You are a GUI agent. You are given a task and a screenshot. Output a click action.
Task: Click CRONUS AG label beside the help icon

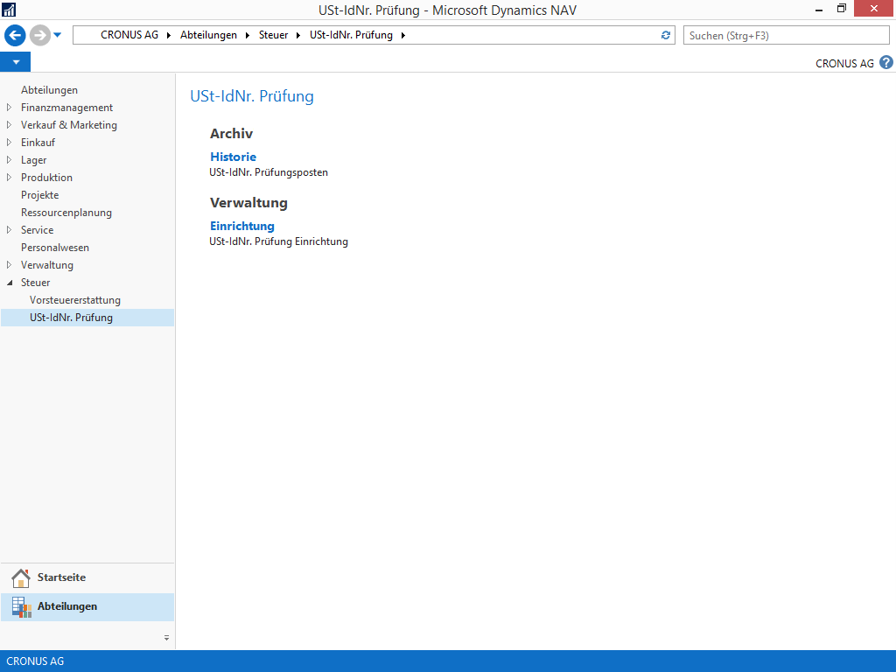[844, 63]
